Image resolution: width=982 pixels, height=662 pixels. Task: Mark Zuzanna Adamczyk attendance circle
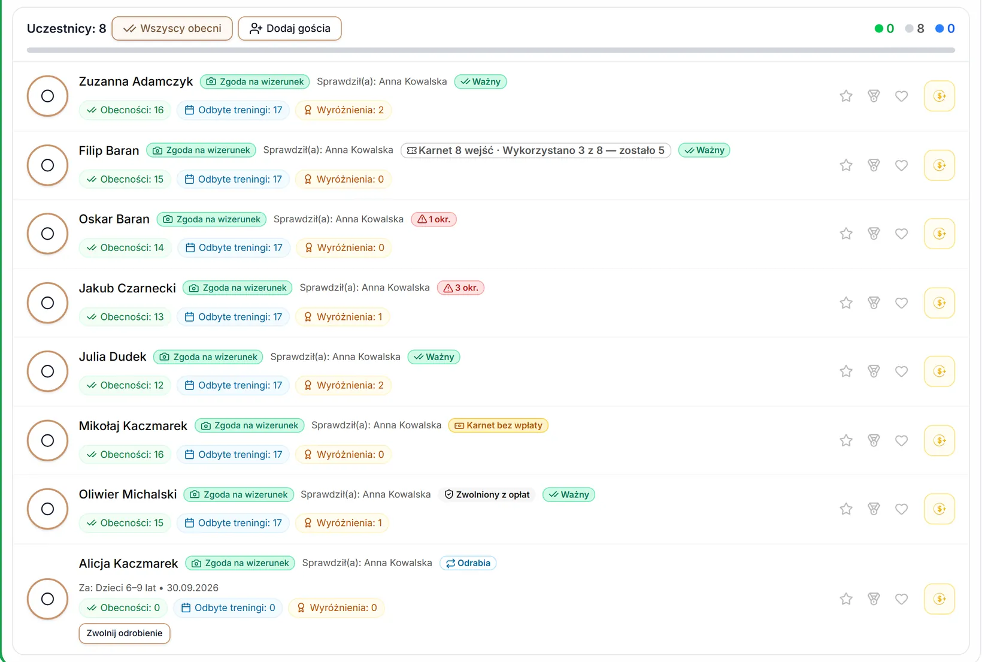point(47,96)
